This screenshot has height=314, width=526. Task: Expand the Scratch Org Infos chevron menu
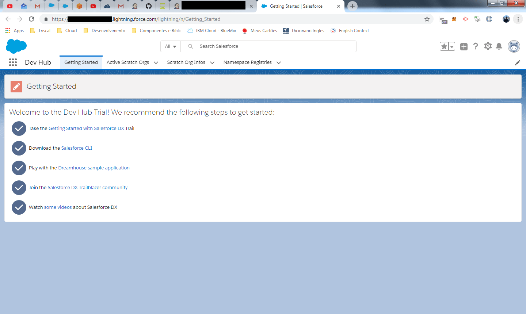[x=212, y=63]
